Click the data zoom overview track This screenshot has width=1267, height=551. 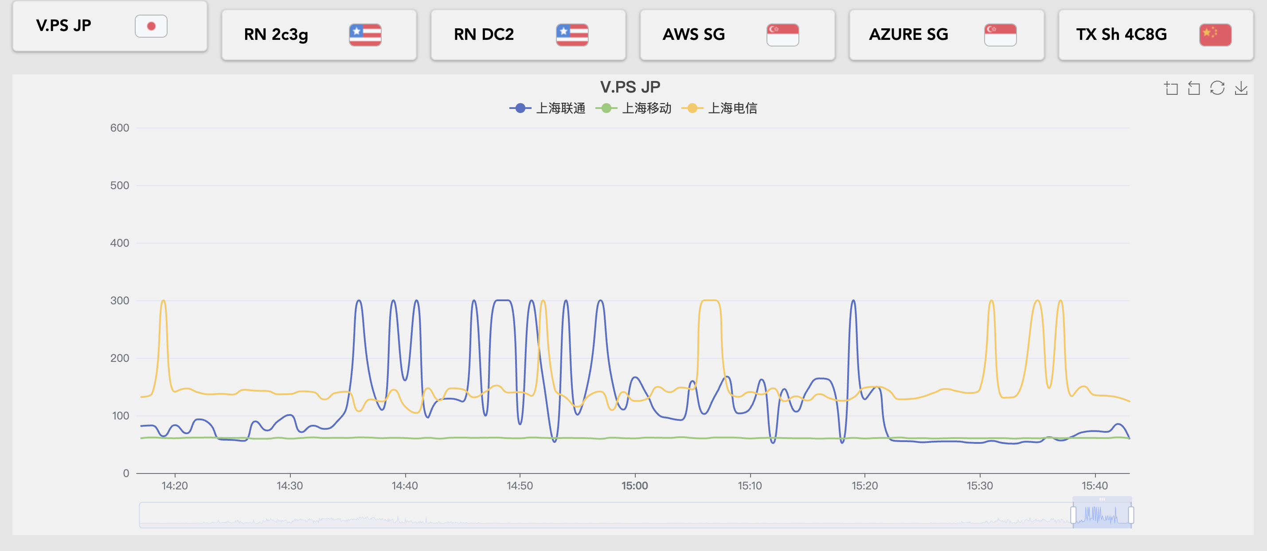[590, 515]
